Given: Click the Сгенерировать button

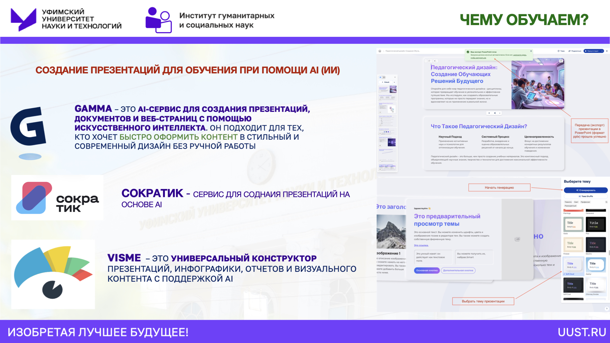Looking at the screenshot, I should [586, 190].
